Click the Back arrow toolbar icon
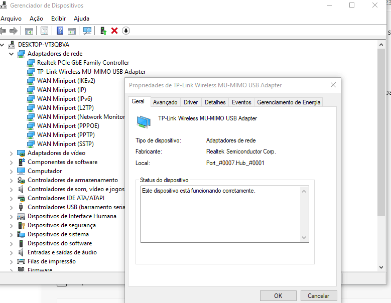The image size is (391, 303). [3, 31]
